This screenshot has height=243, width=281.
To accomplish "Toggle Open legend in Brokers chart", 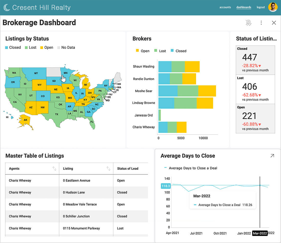I will tap(143, 51).
